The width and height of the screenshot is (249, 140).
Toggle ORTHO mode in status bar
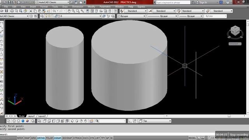click(41, 138)
